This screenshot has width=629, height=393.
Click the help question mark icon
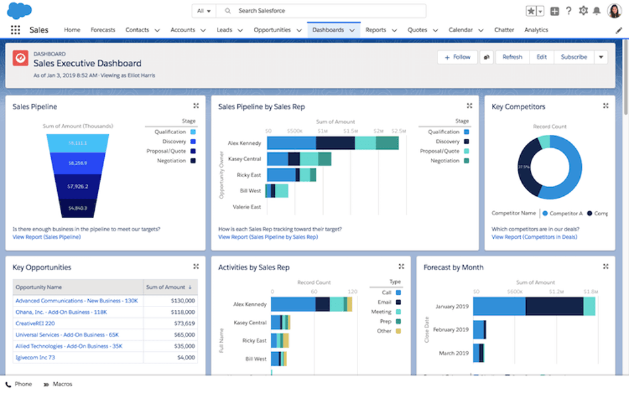point(569,10)
